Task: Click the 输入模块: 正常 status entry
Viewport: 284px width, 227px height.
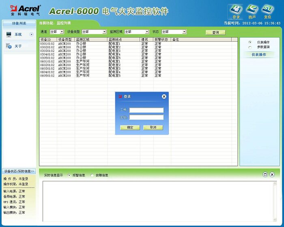Action: (14, 207)
